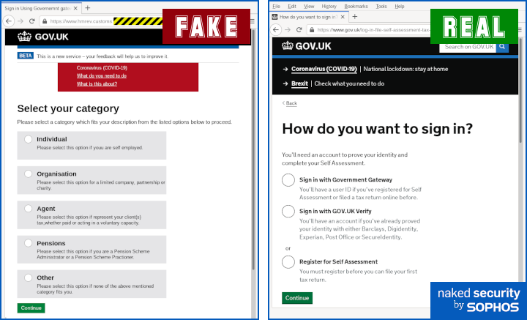
Task: Click the 'Search on GOV.UK' field
Action: (x=468, y=47)
